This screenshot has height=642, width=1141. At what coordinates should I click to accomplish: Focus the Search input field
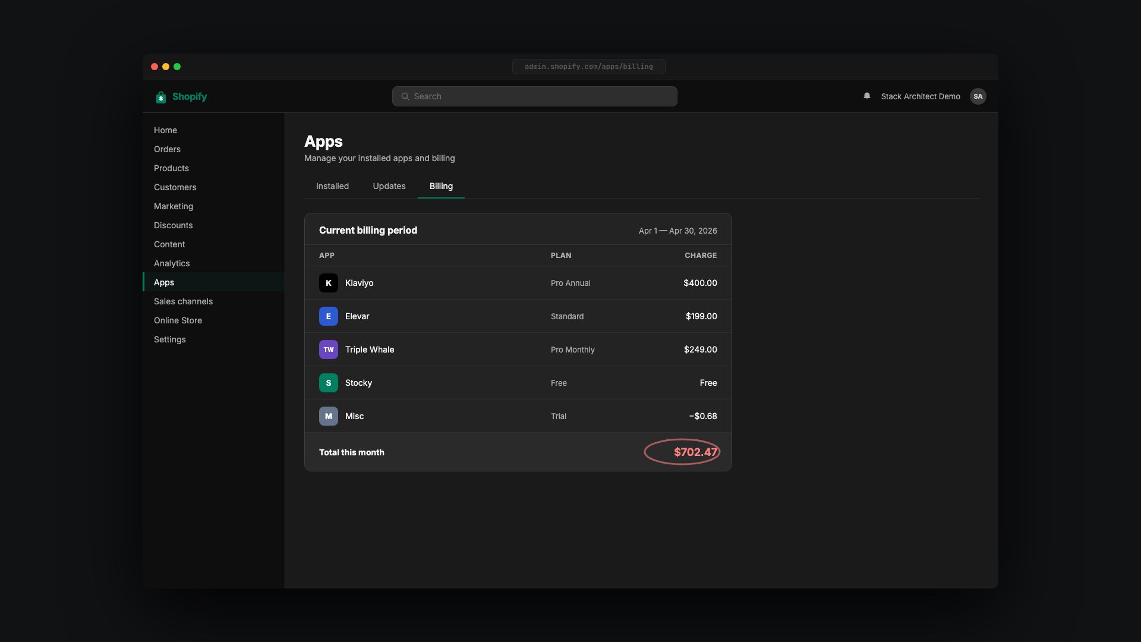tap(534, 96)
